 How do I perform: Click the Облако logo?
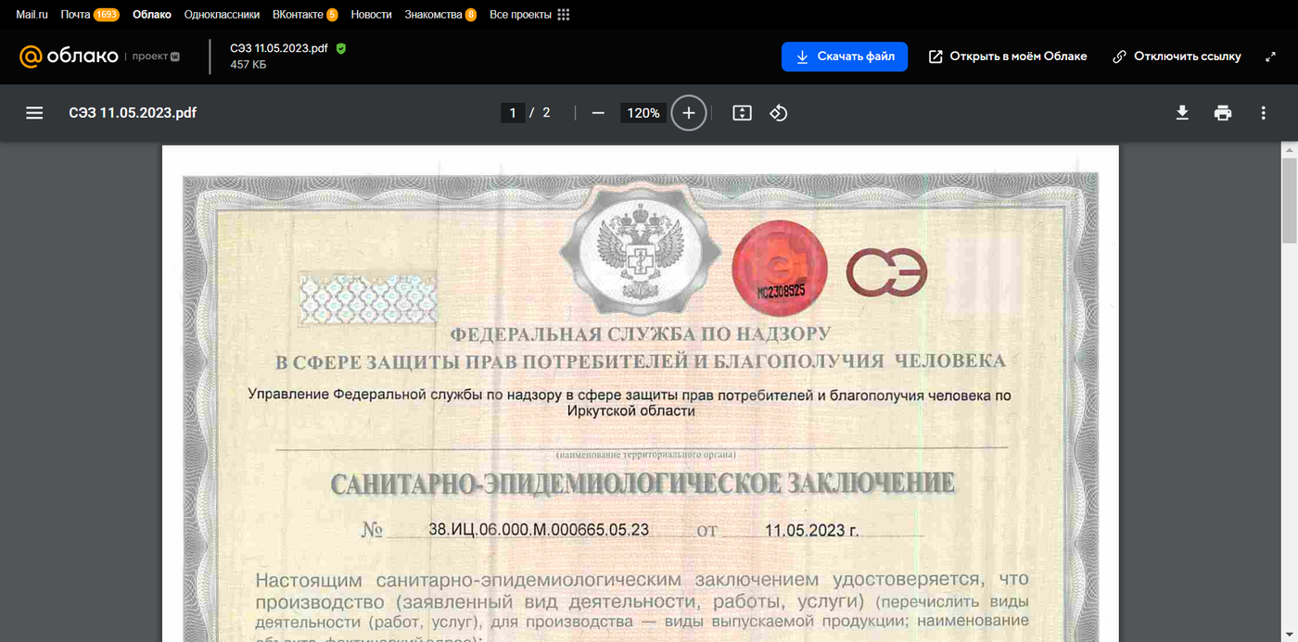point(69,57)
